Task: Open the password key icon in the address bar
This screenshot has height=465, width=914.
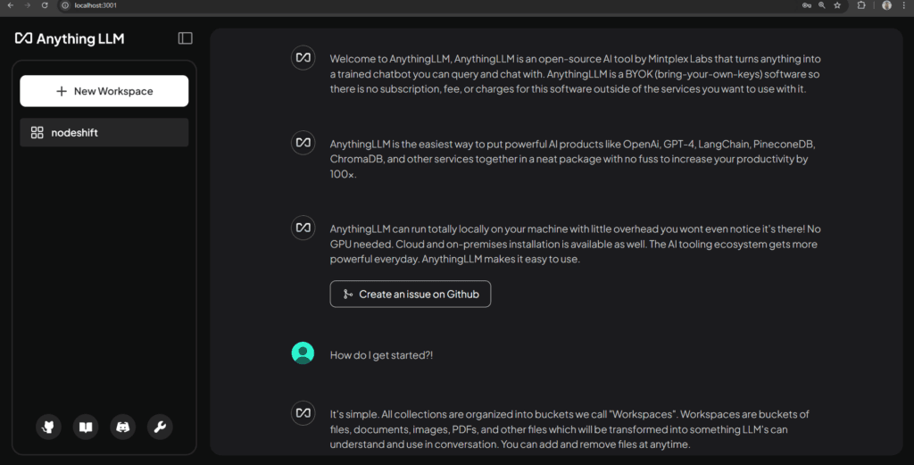Action: coord(807,5)
